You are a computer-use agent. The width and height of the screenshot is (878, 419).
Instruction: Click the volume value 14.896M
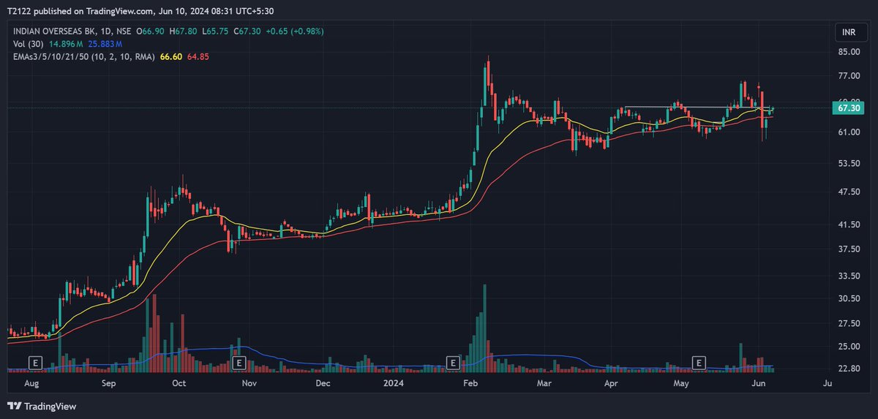point(66,45)
